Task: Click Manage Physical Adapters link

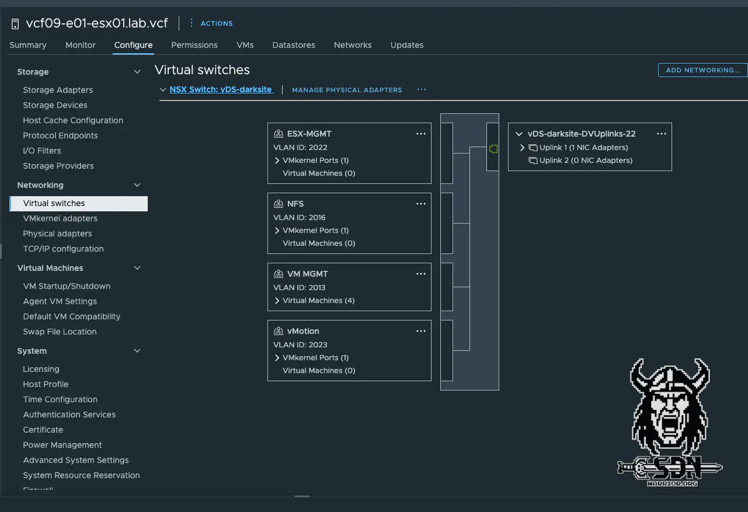Action: tap(347, 90)
